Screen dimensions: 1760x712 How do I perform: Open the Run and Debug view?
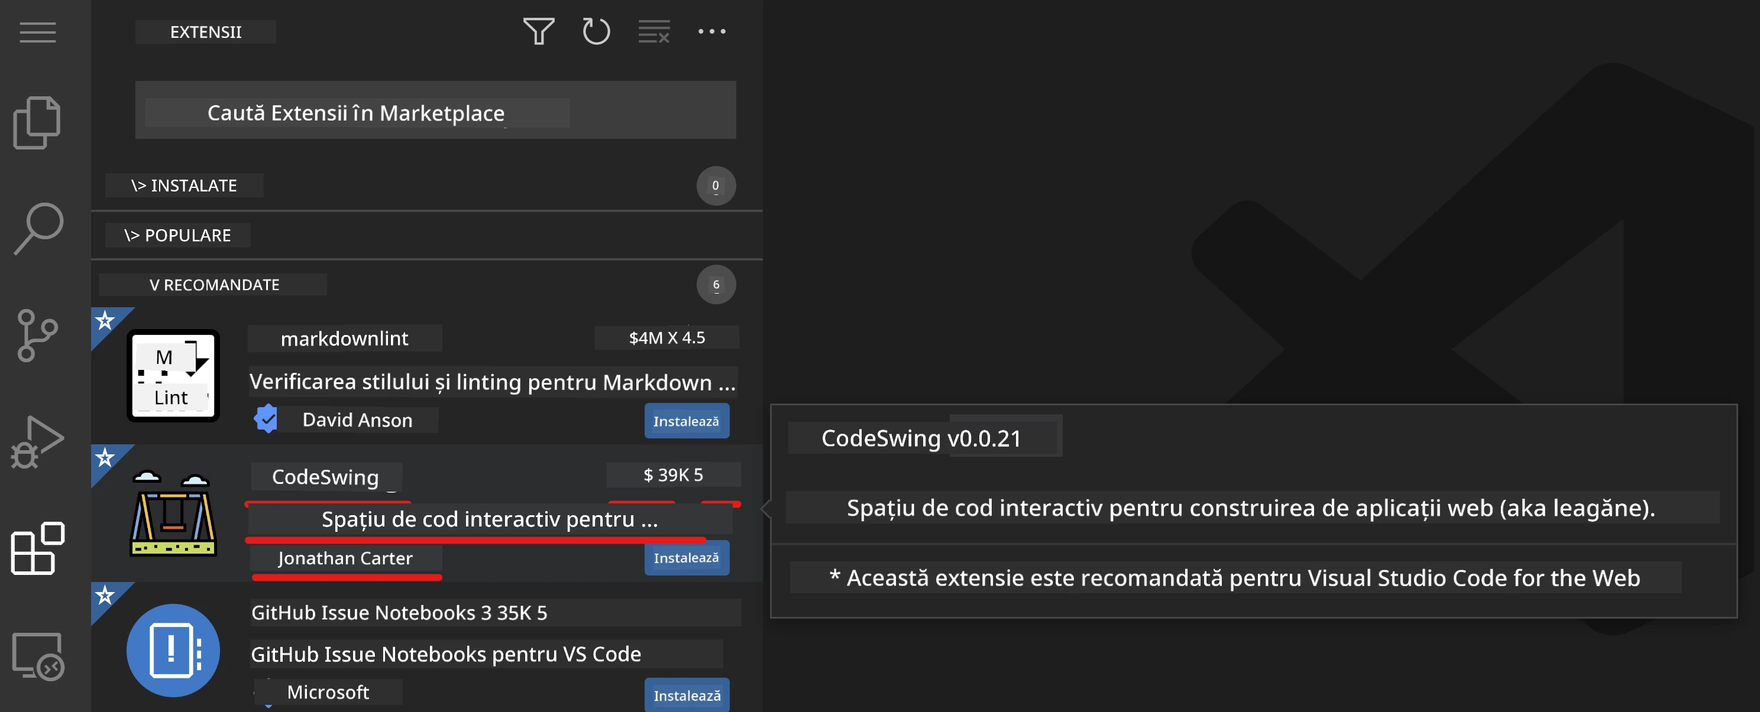click(38, 441)
